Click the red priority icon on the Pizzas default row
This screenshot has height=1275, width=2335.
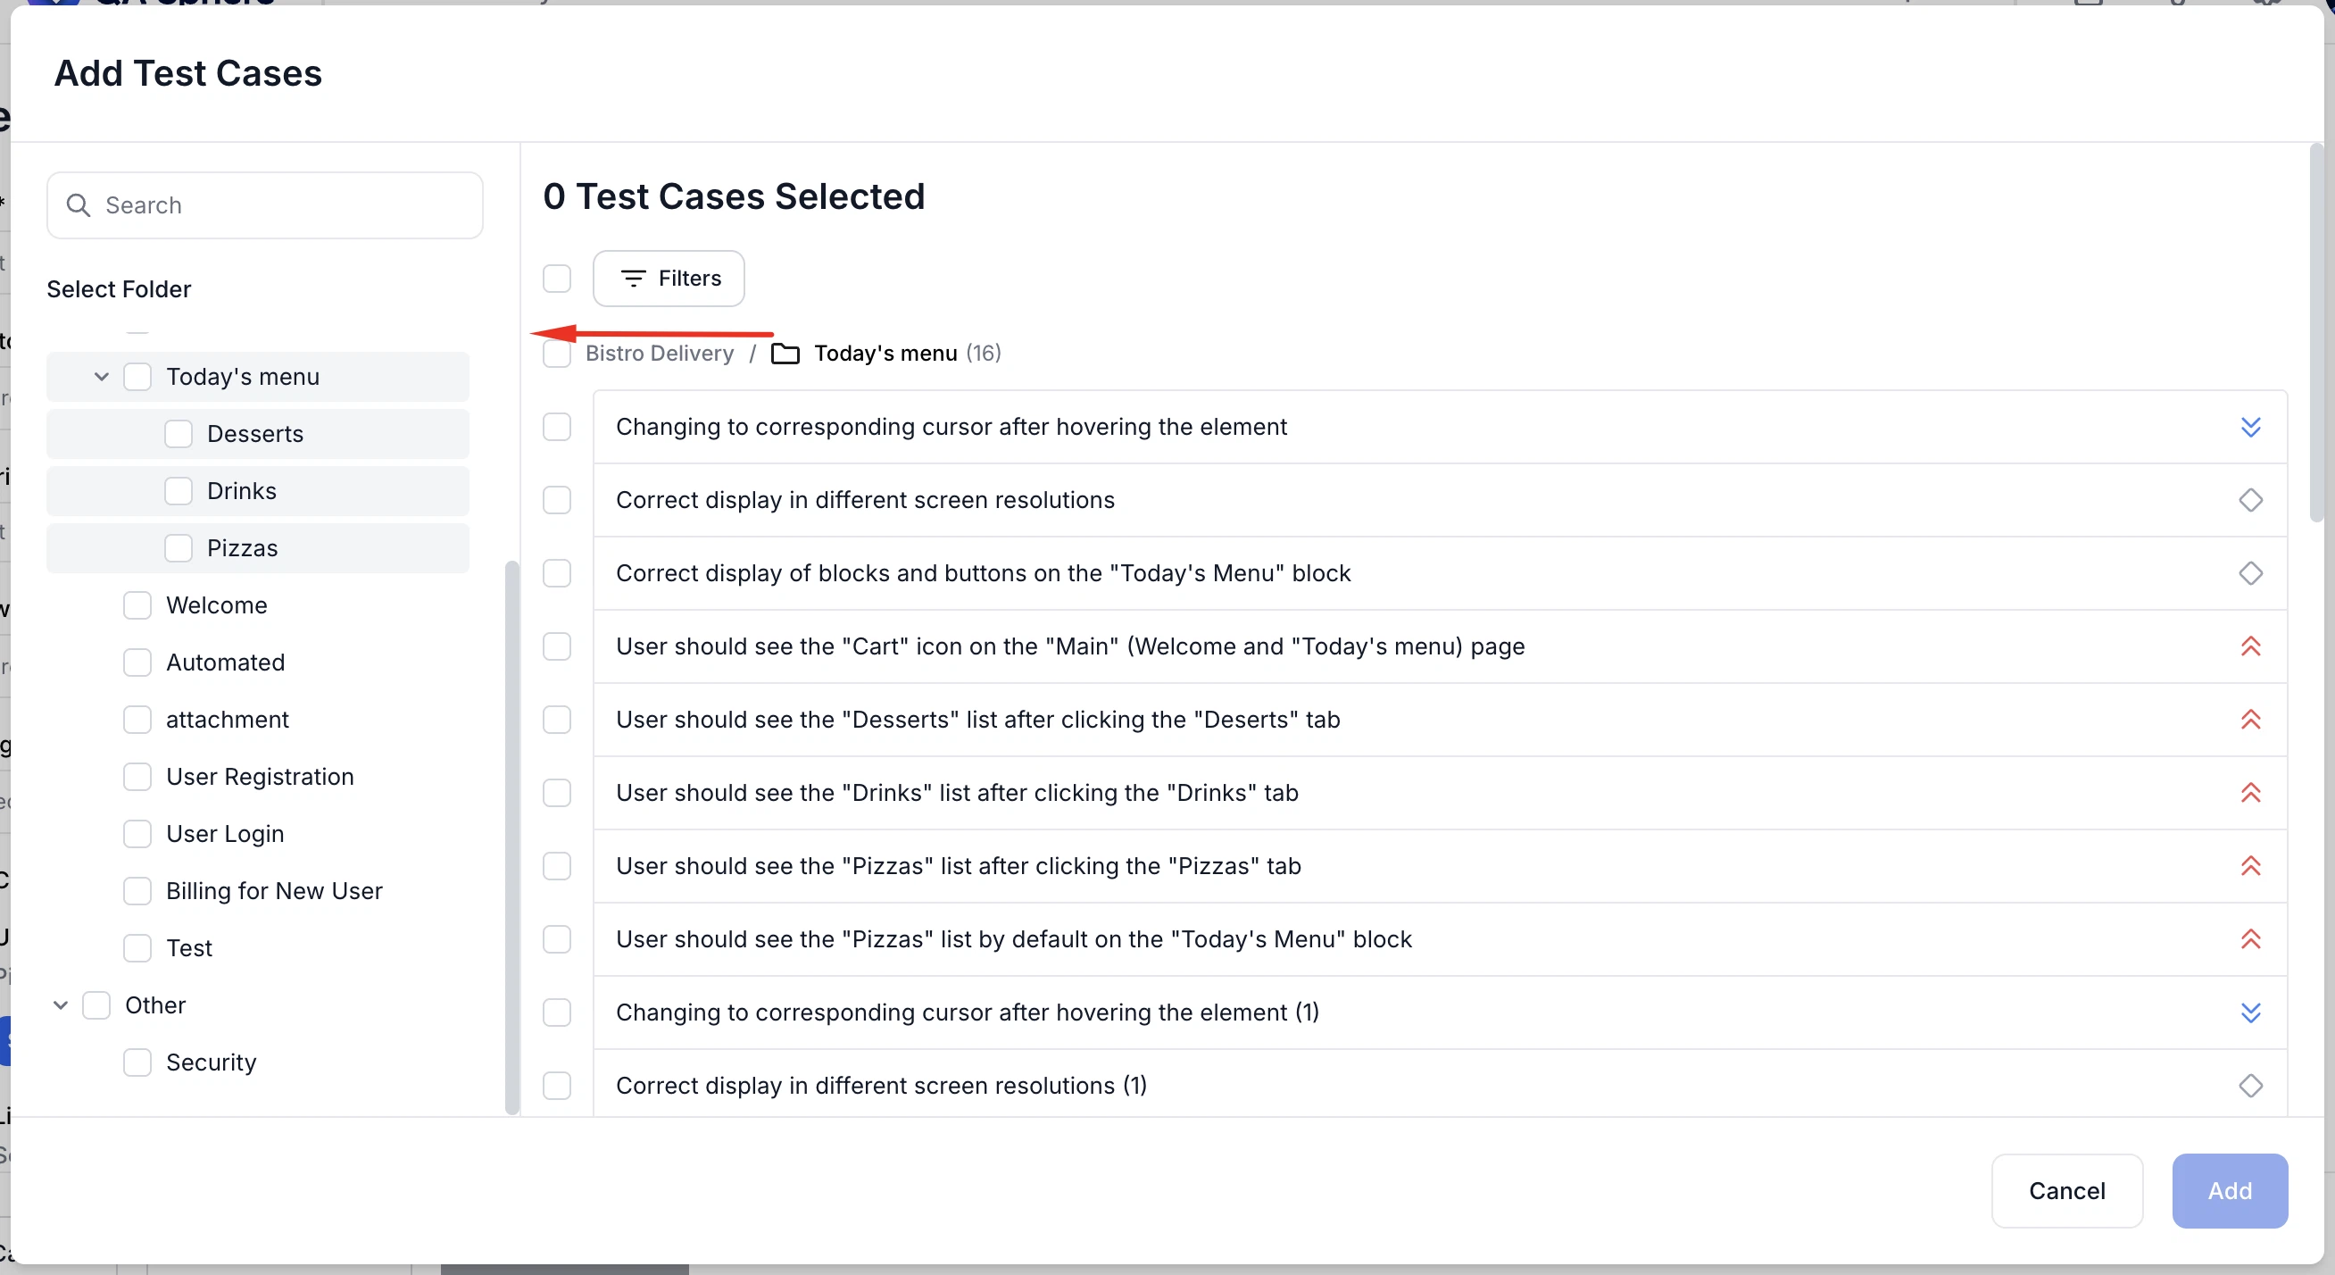coord(2252,939)
